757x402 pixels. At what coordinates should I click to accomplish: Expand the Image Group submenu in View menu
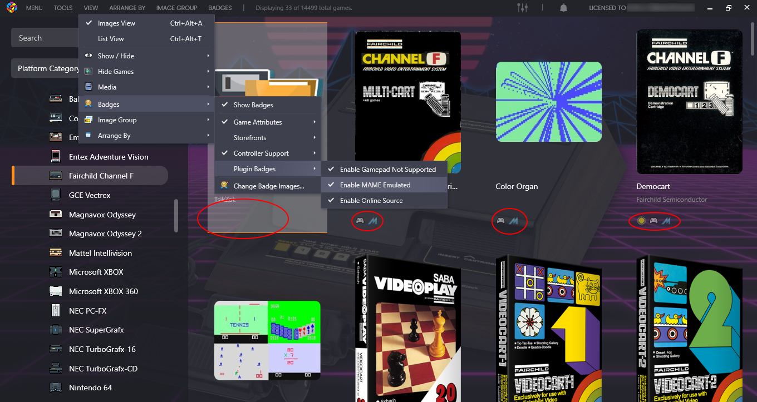(x=146, y=120)
